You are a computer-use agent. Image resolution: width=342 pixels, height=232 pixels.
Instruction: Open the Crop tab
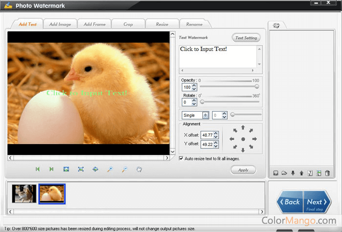pyautogui.click(x=128, y=24)
